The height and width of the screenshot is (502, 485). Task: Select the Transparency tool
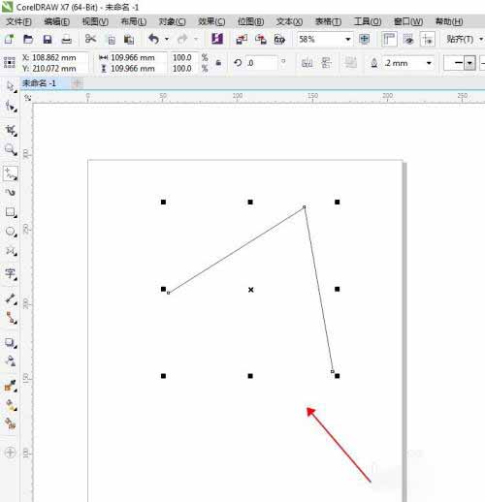pyautogui.click(x=11, y=361)
